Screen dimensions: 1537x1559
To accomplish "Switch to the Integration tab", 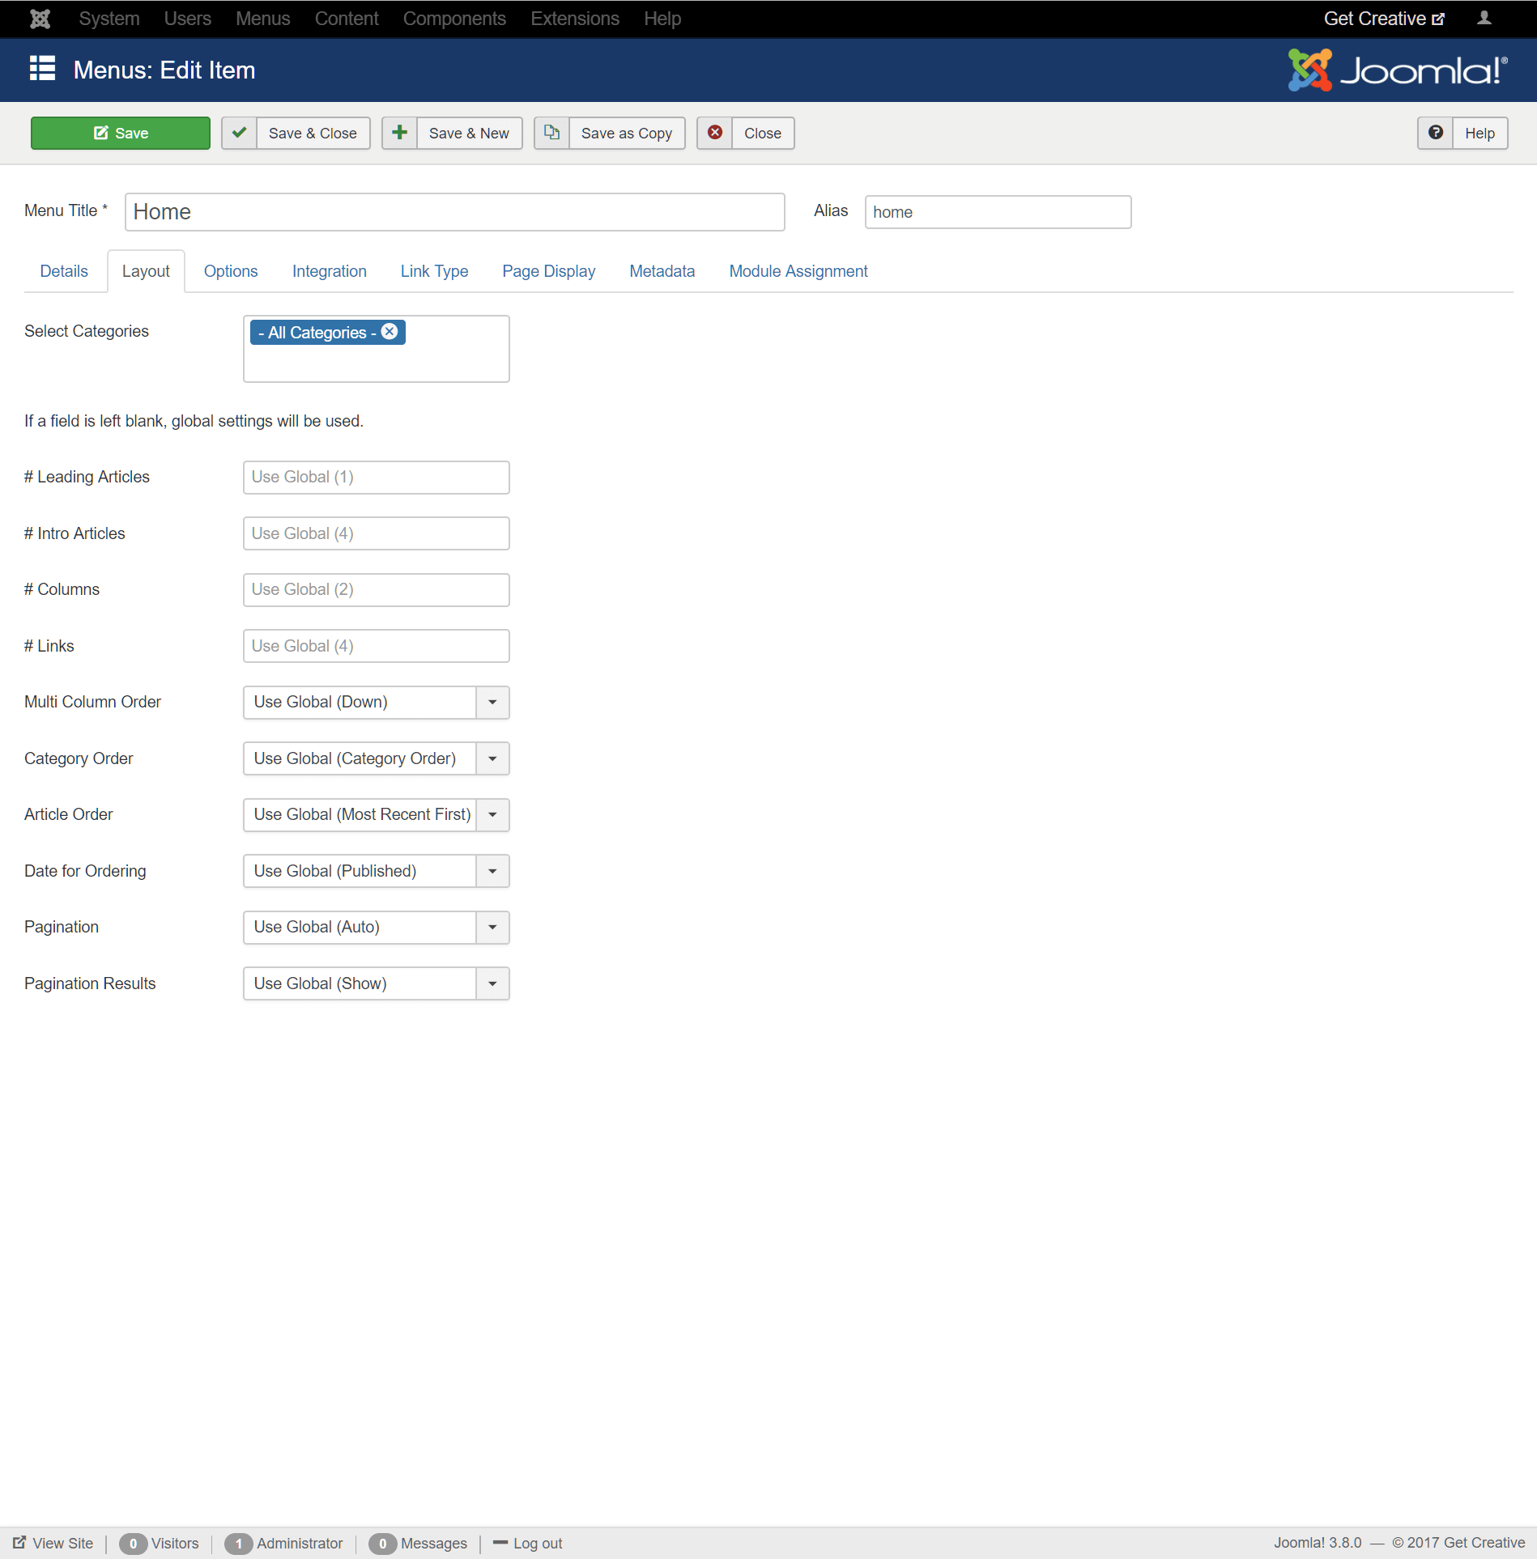I will [330, 271].
